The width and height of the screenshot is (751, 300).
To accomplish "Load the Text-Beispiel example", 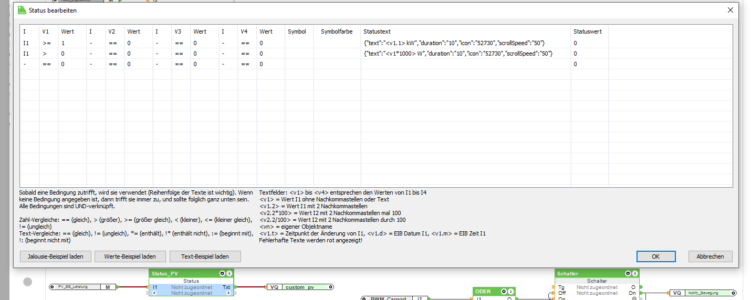I will coord(205,256).
